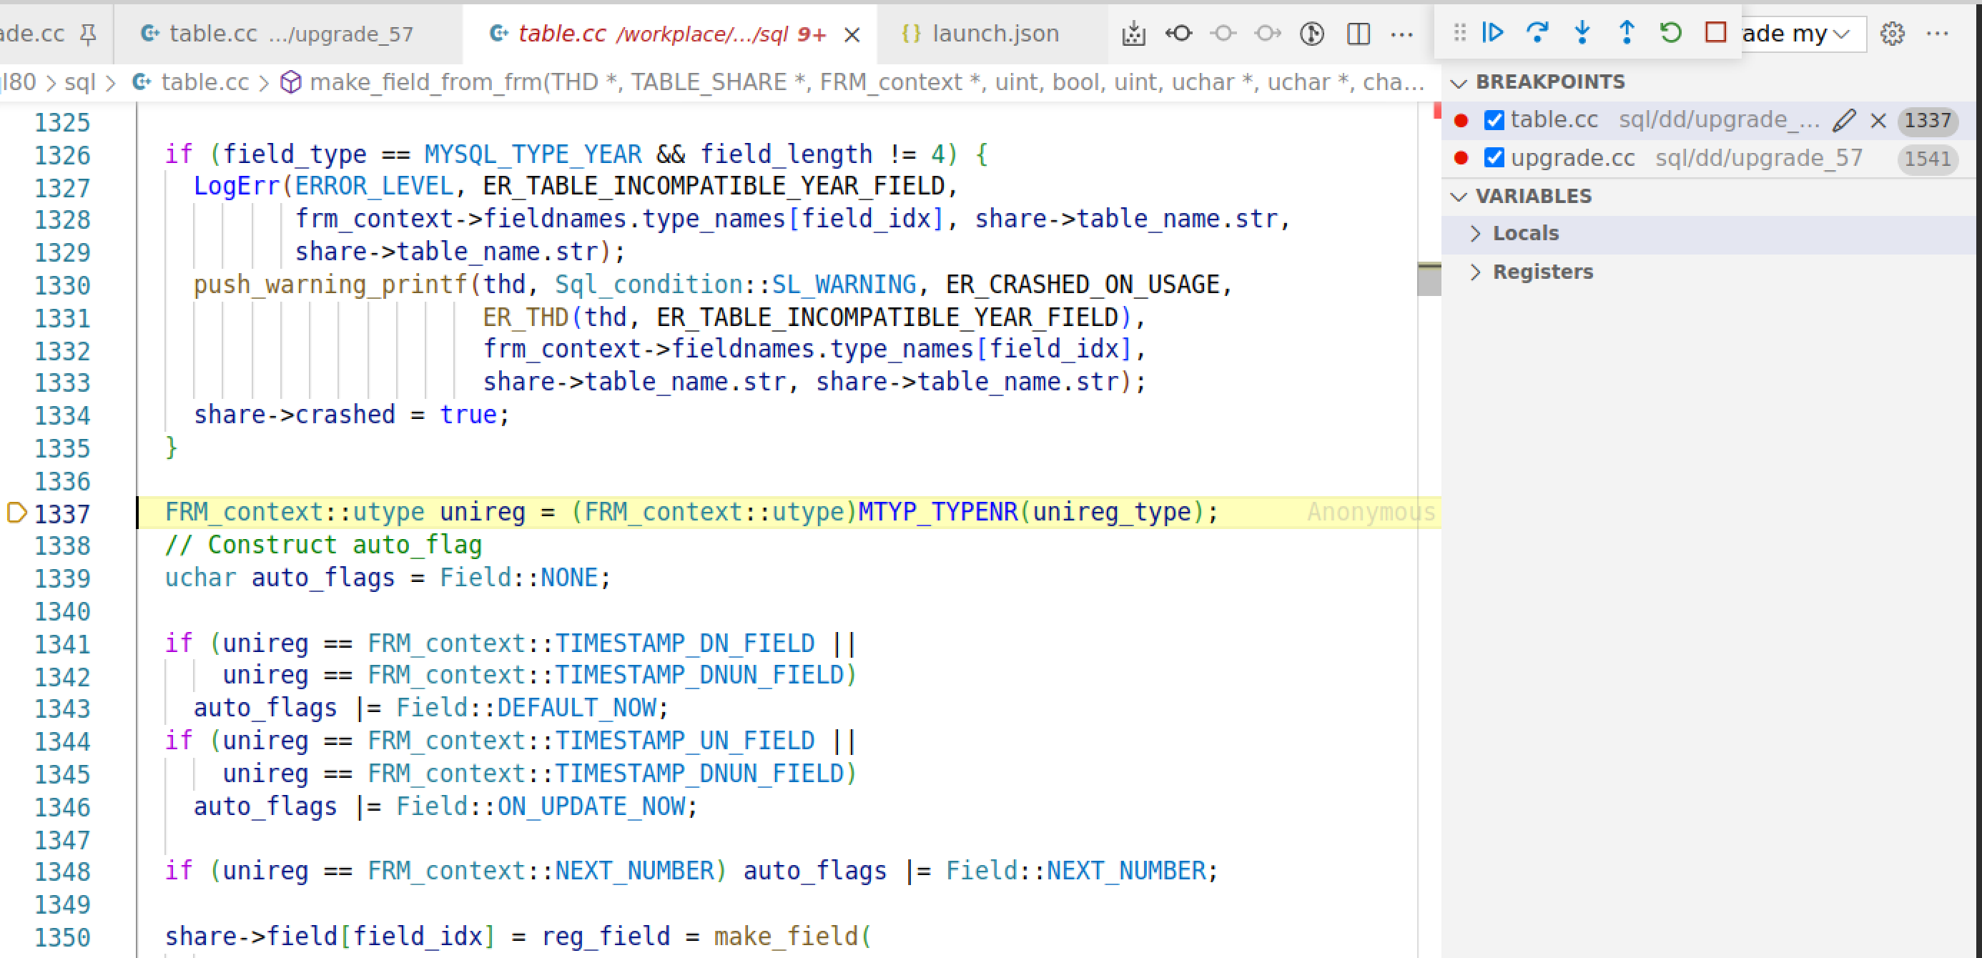Image resolution: width=1982 pixels, height=958 pixels.
Task: Open debug configuration gear settings
Action: click(x=1892, y=34)
